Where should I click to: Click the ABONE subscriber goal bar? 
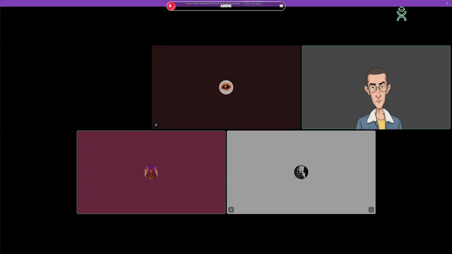tap(226, 6)
